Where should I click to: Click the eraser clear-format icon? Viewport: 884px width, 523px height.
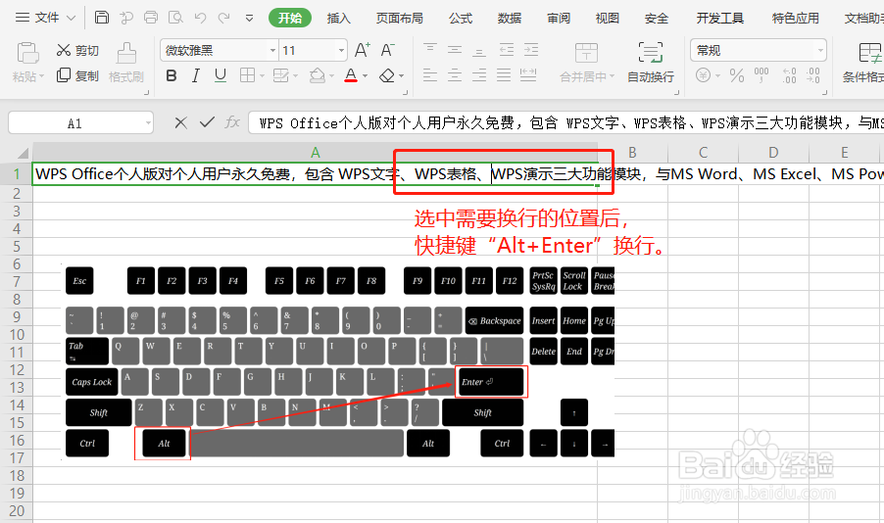pos(387,75)
